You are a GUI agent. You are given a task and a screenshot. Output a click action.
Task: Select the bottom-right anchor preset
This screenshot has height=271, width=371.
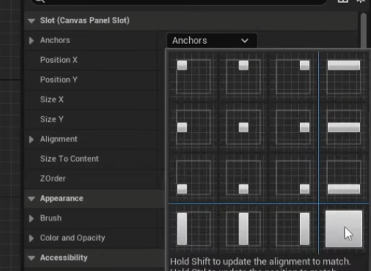(293, 178)
